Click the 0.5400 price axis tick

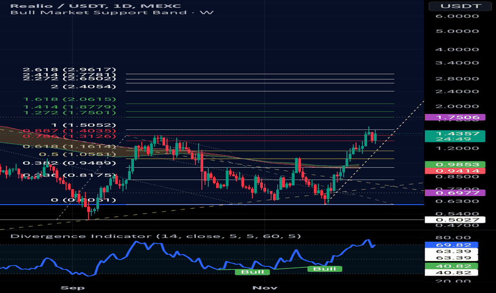tap(457, 214)
